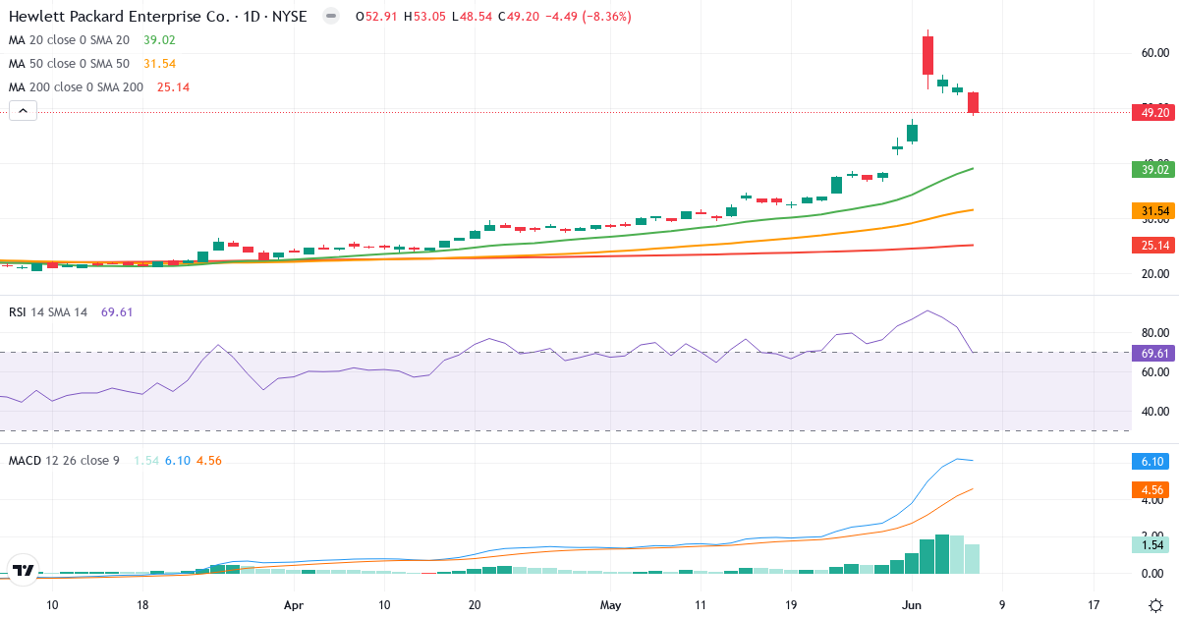Toggle the market status pill icon
This screenshot has width=1179, height=619.
(331, 17)
